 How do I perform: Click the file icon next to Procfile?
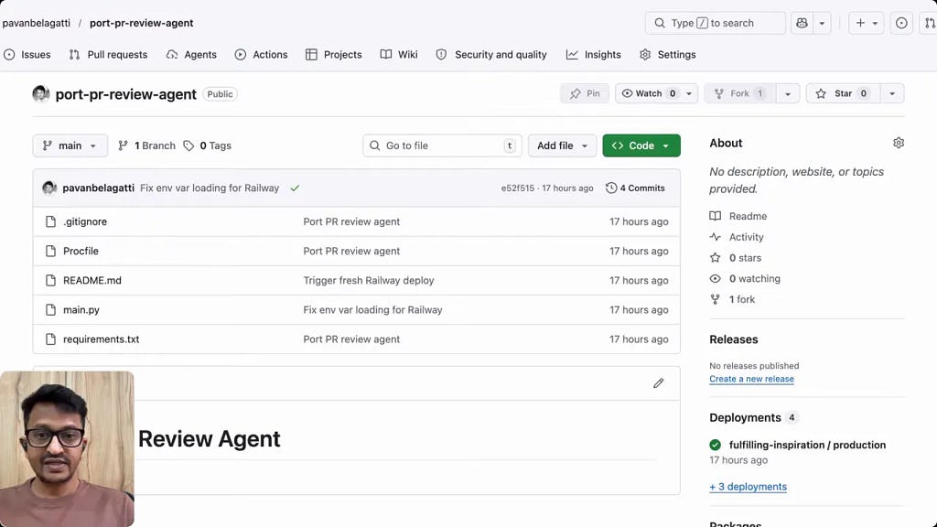pyautogui.click(x=51, y=251)
